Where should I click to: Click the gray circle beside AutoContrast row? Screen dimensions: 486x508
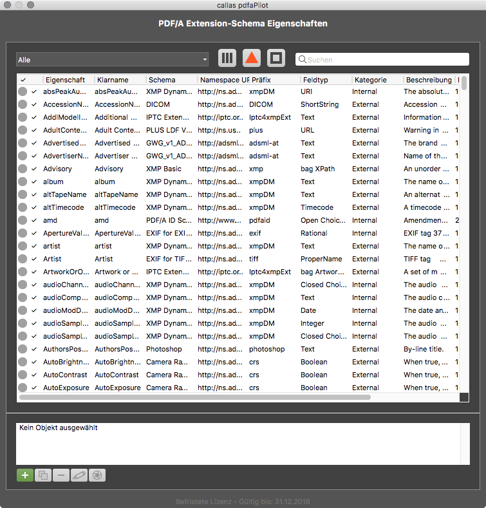point(23,375)
